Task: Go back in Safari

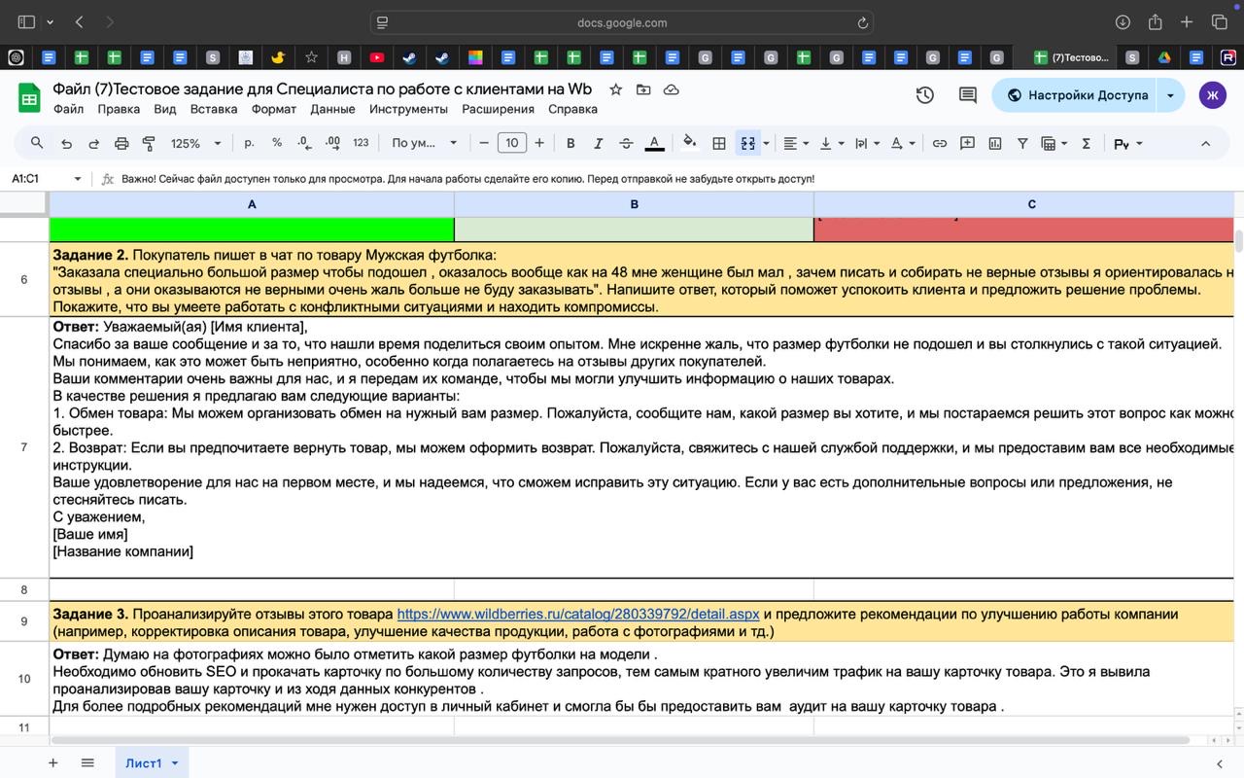Action: 80,22
